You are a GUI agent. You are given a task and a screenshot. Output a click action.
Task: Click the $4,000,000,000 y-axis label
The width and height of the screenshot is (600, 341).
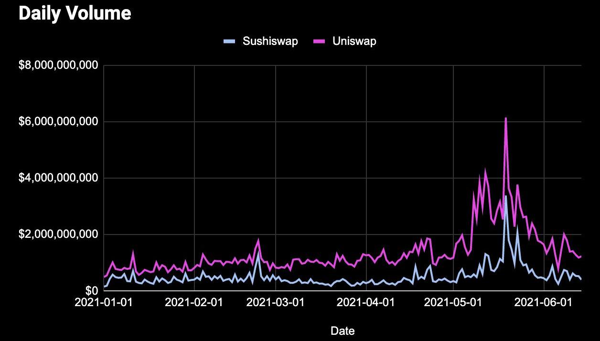tap(58, 178)
